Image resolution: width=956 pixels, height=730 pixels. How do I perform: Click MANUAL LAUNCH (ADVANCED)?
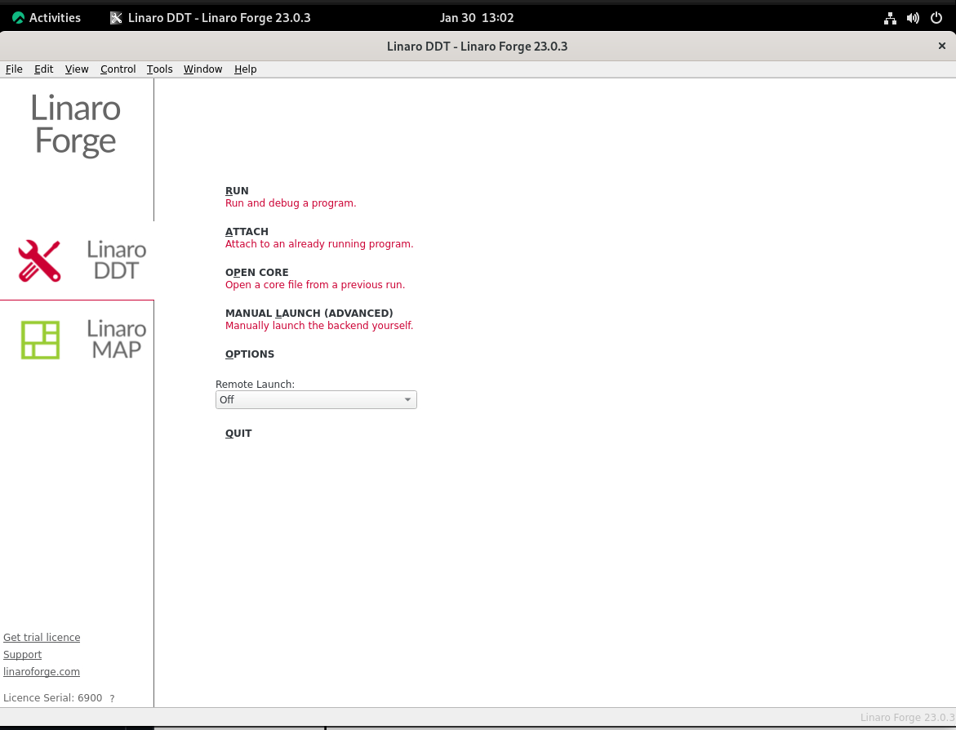309,314
